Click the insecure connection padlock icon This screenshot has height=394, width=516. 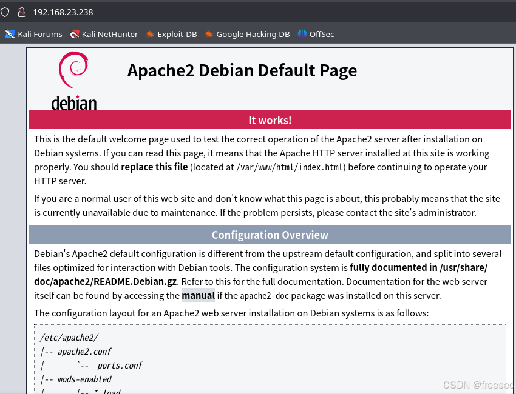(x=22, y=12)
